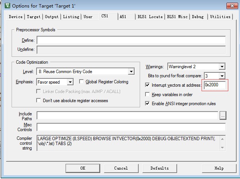This screenshot has height=179, width=240.
Task: Click the Define preprocessor symbols field
Action: click(x=131, y=40)
